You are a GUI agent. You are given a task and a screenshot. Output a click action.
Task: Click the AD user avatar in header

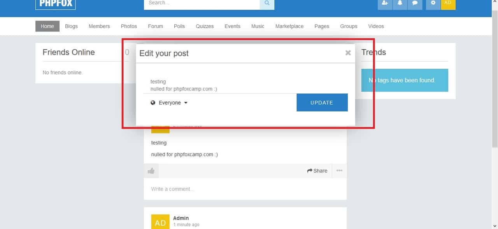click(448, 4)
